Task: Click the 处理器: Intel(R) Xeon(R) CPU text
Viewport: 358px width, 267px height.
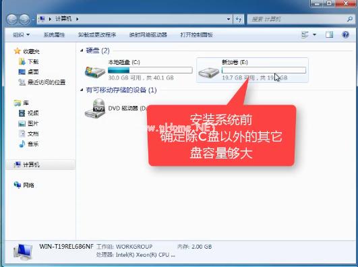Action: click(x=136, y=255)
